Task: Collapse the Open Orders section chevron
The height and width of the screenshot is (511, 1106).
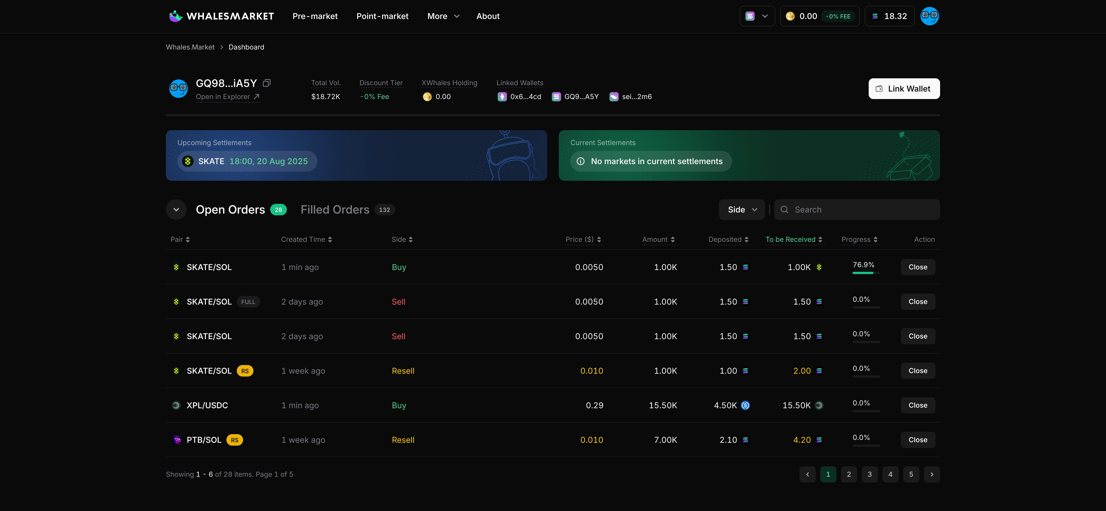Action: click(176, 209)
